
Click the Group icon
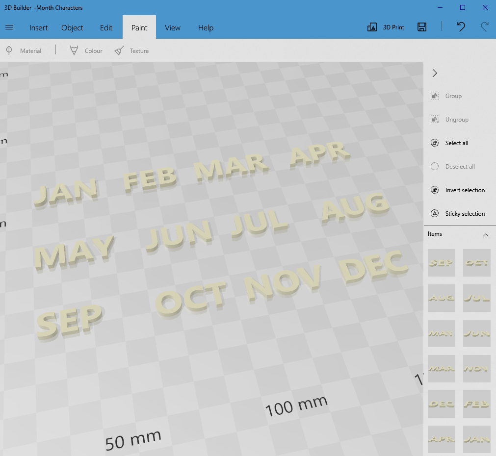tap(434, 96)
